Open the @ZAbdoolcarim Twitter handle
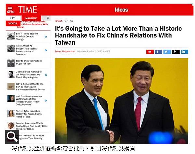 (85, 51)
